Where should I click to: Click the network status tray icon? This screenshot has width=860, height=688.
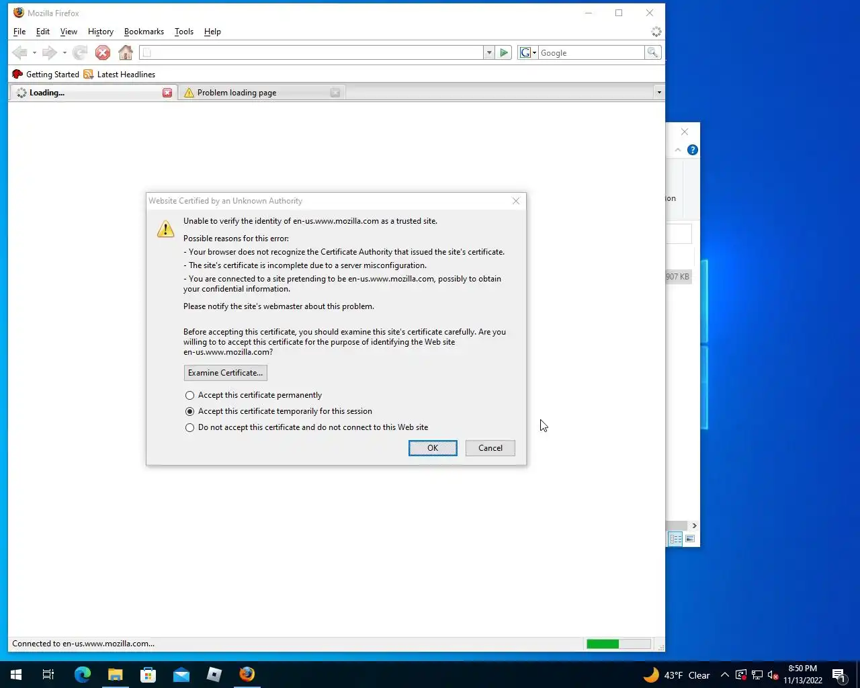coord(757,675)
